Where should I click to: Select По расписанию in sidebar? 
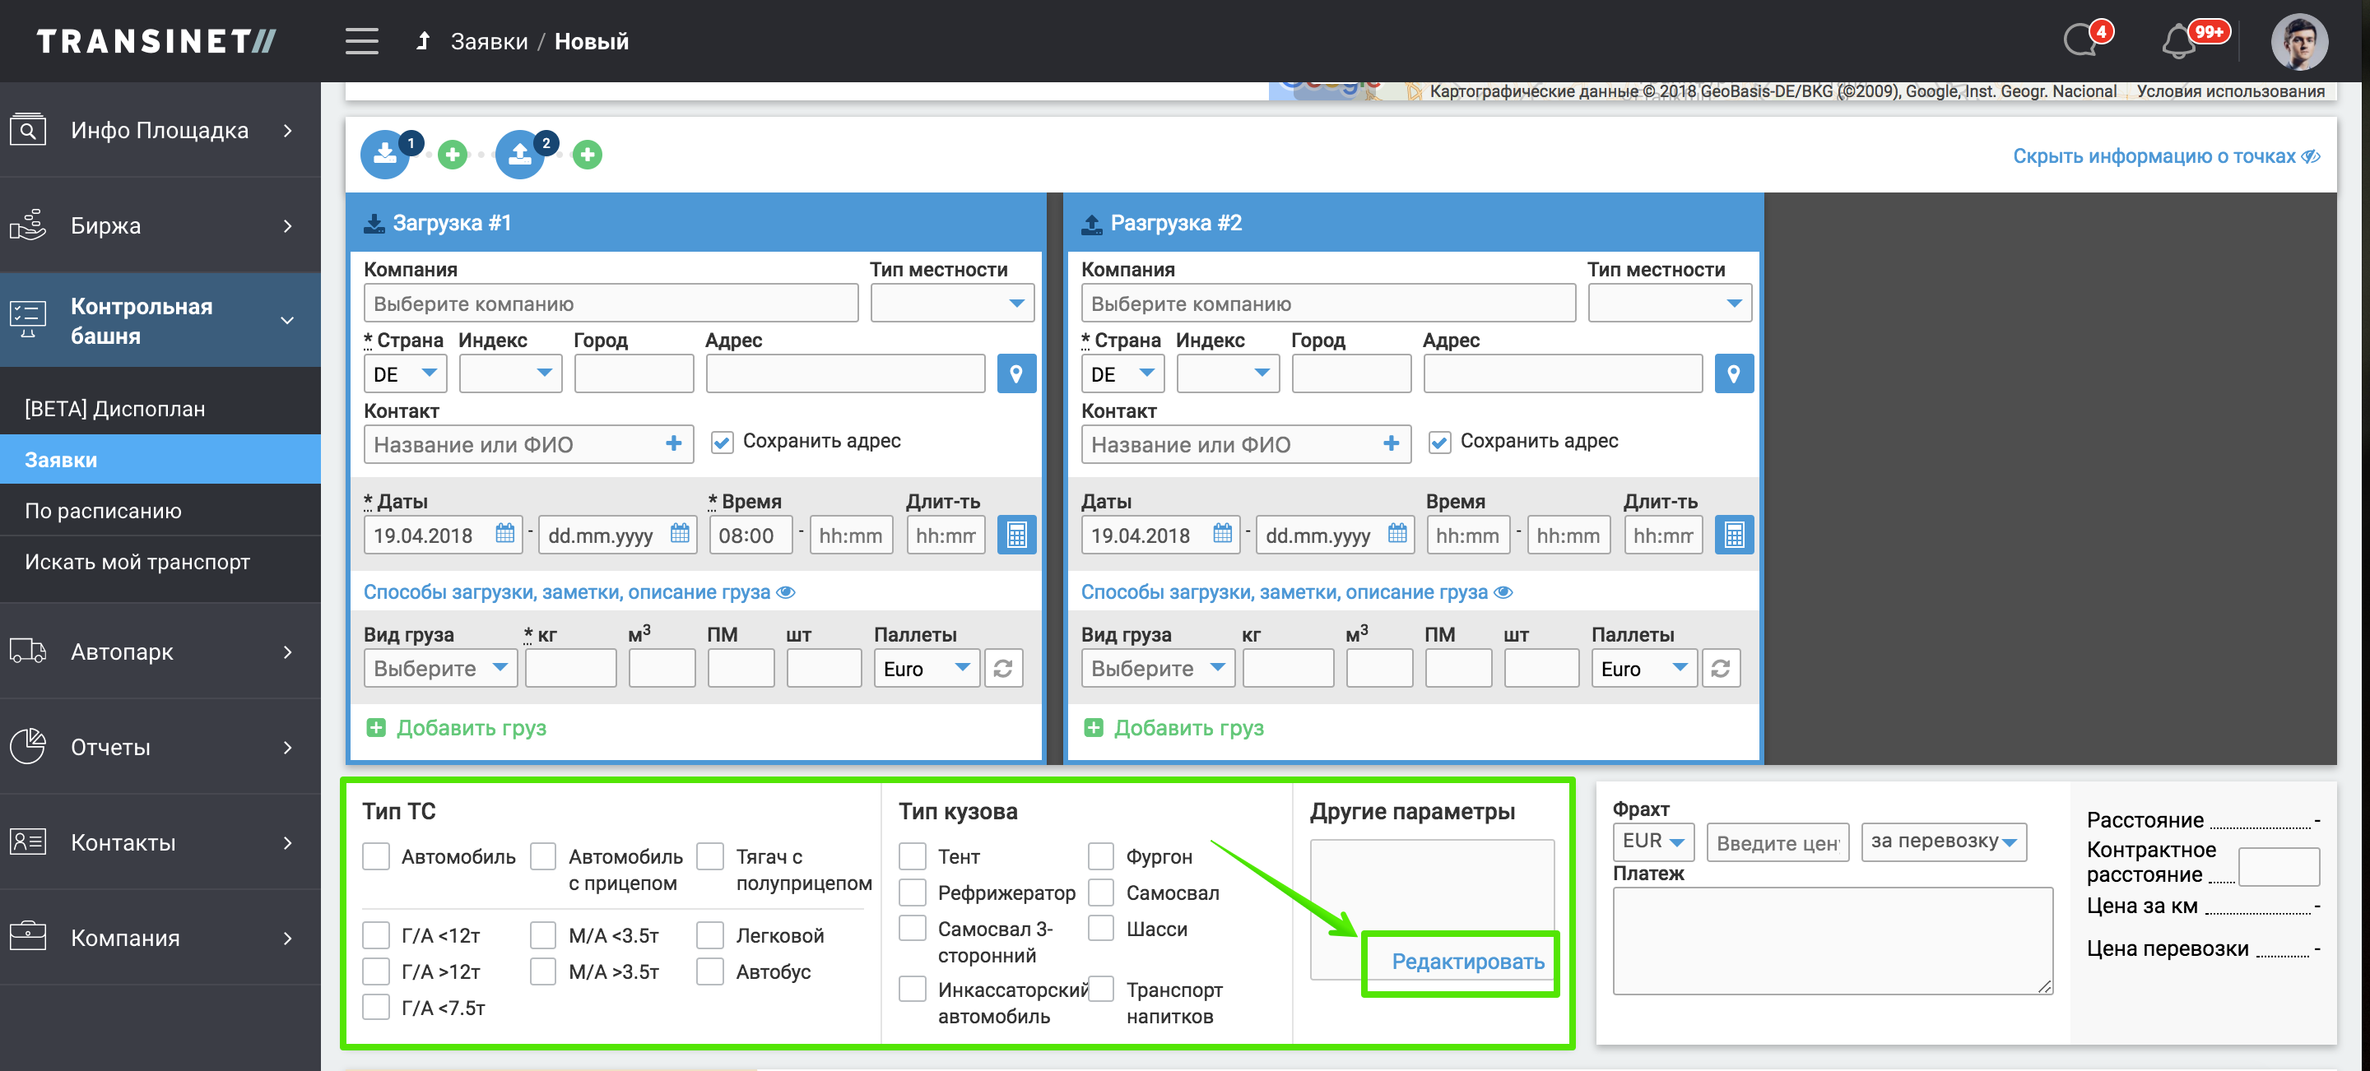pos(103,511)
